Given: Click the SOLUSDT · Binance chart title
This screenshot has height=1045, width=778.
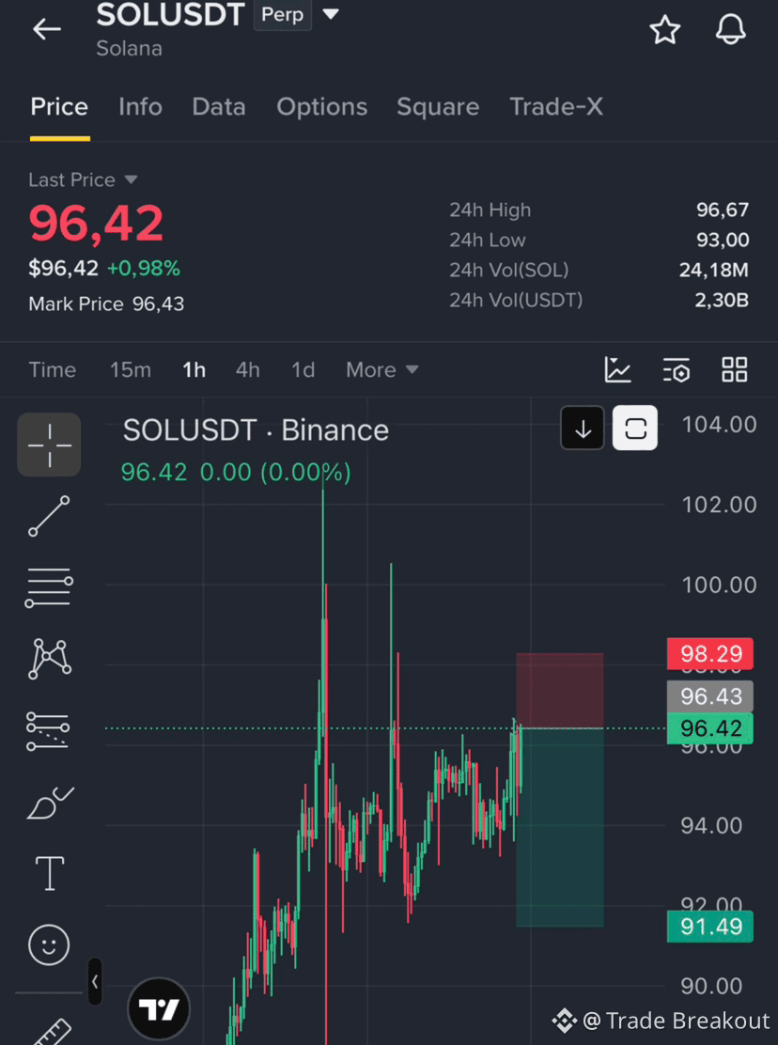Looking at the screenshot, I should pyautogui.click(x=256, y=430).
